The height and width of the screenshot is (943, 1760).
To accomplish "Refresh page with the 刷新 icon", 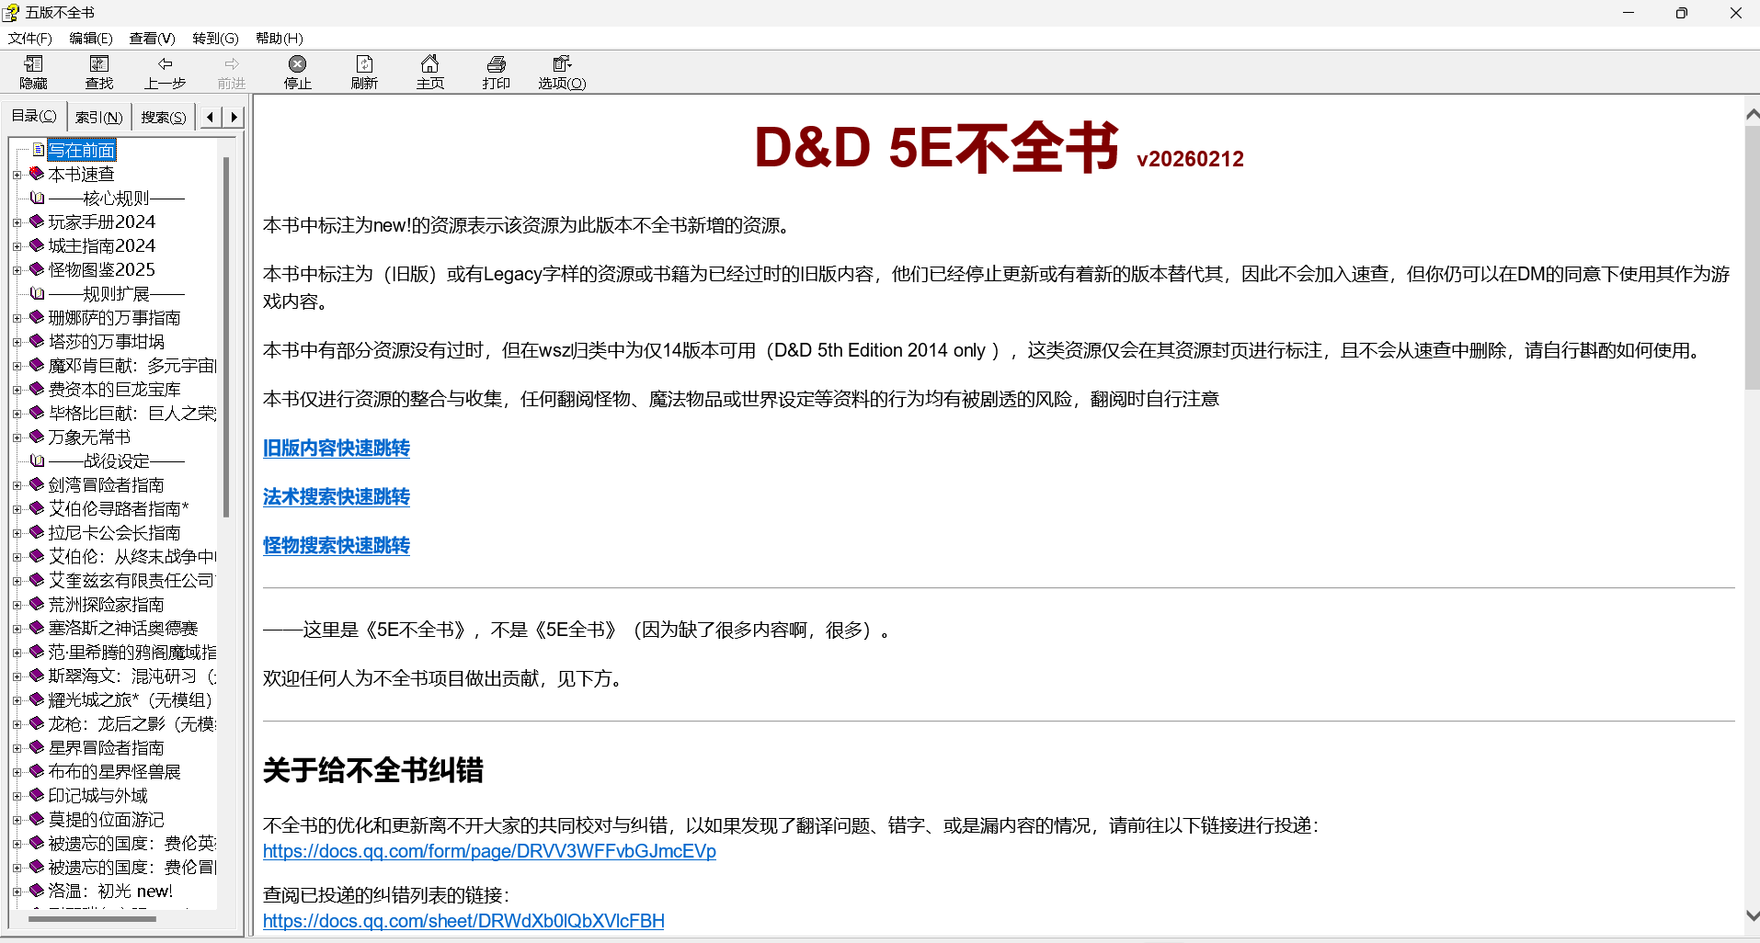I will click(x=364, y=63).
